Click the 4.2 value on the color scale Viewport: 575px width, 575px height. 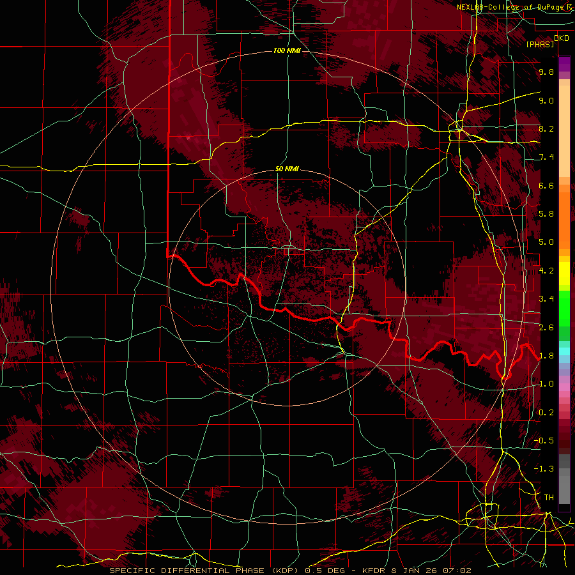546,271
